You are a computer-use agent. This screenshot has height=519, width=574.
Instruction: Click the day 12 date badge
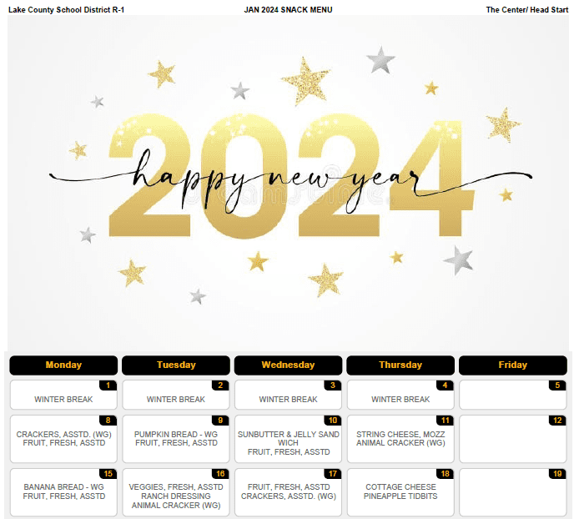[557, 421]
